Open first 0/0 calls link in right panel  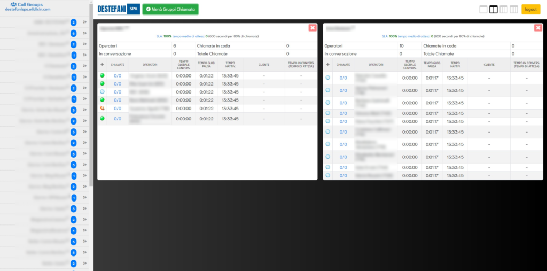pos(343,78)
